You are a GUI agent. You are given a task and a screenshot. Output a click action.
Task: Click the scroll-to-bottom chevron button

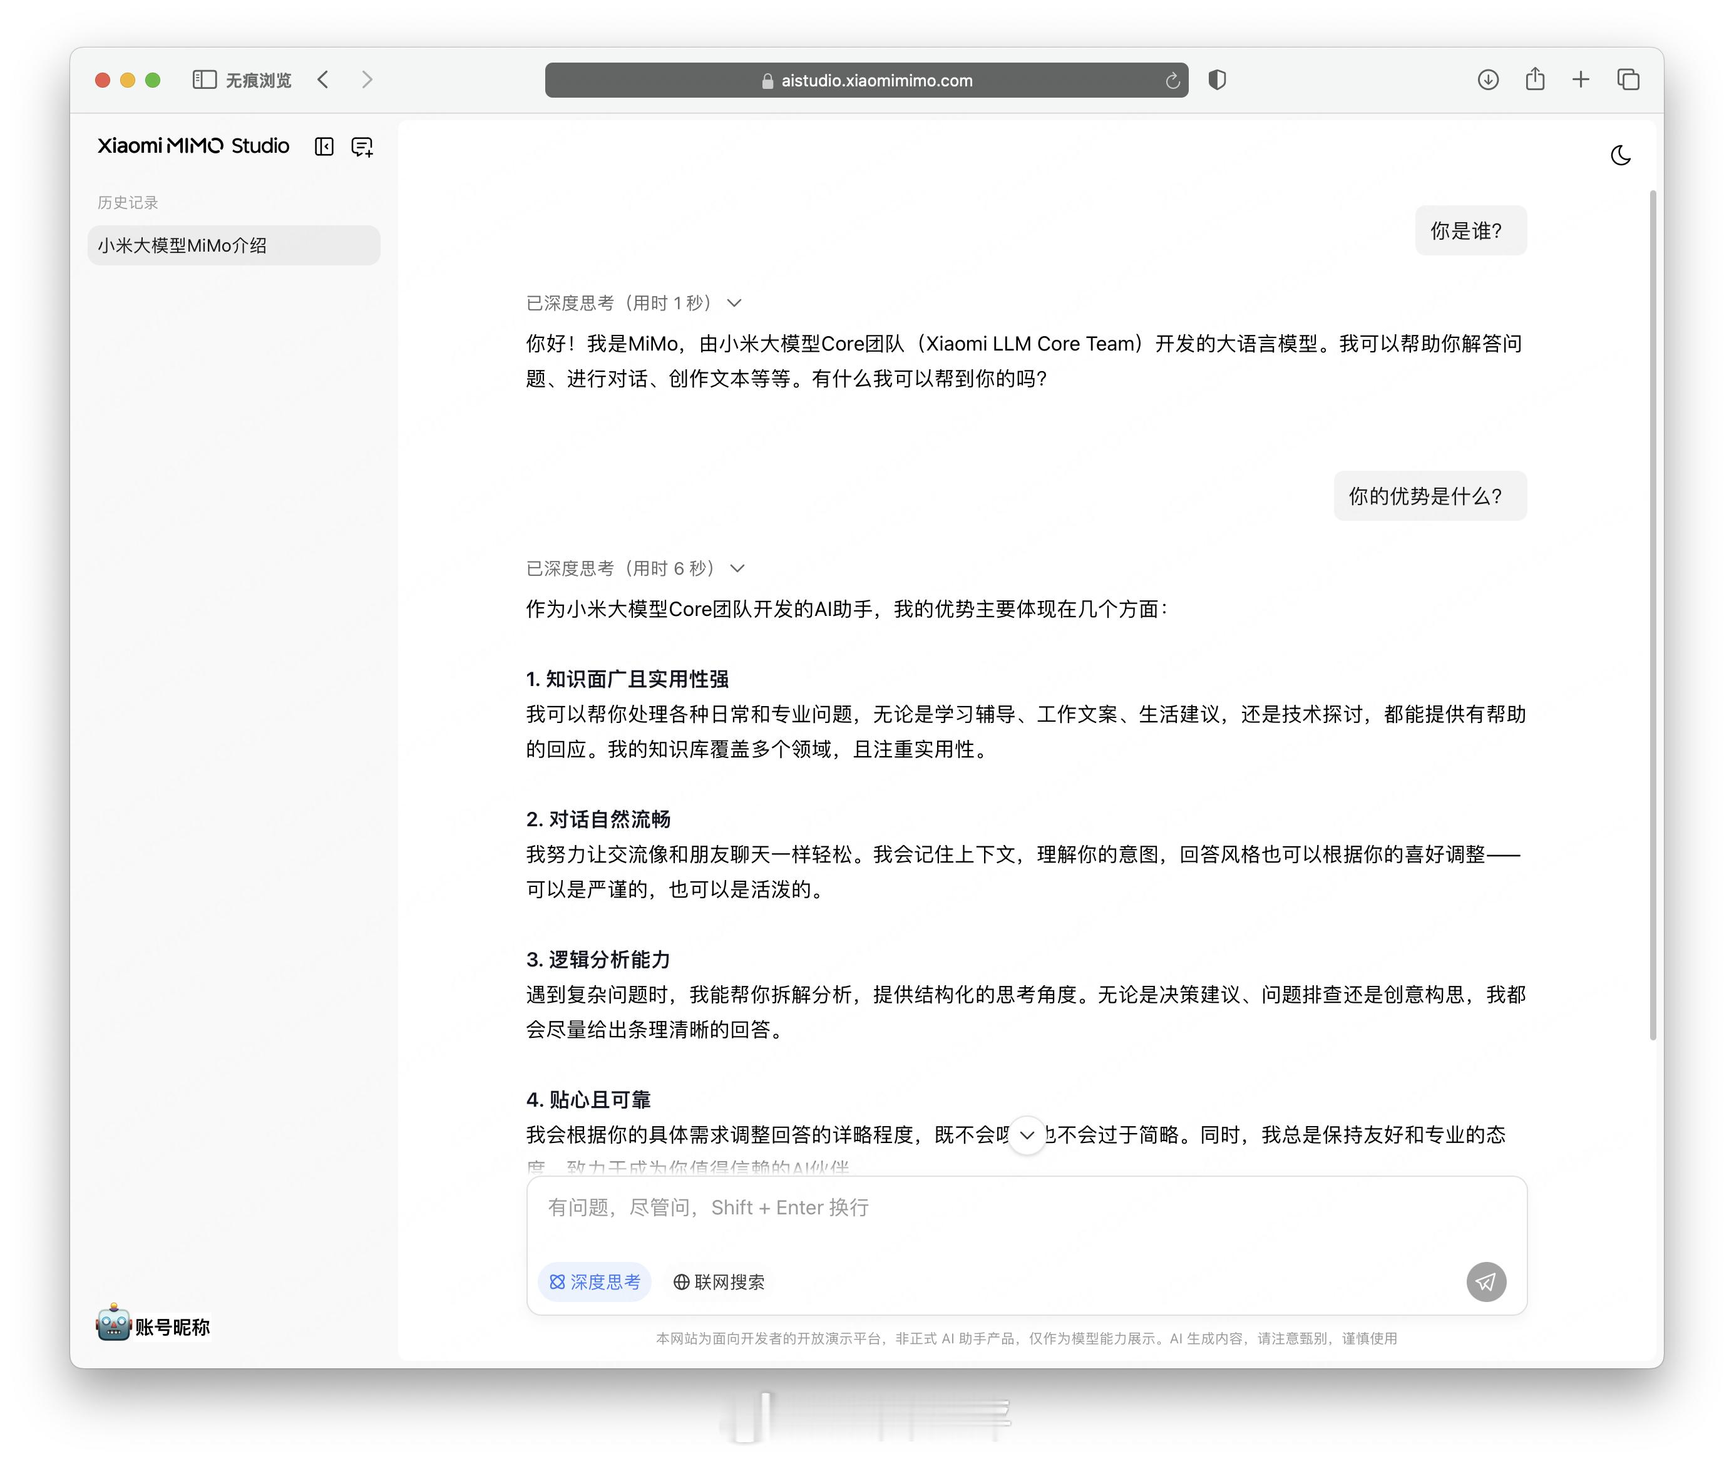1027,1135
